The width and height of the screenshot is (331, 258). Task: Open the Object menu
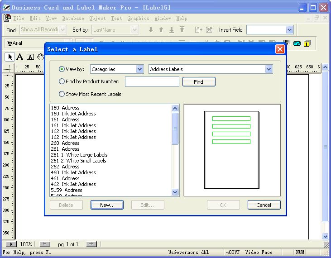pos(97,19)
